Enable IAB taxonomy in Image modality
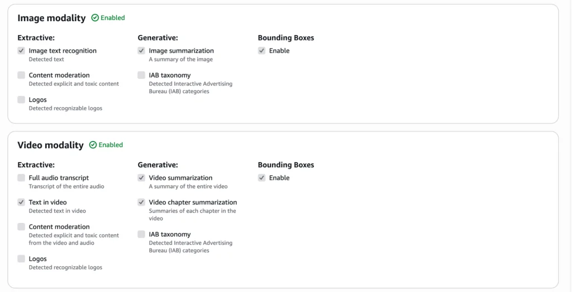Screen dimensions: 572x292 click(141, 75)
